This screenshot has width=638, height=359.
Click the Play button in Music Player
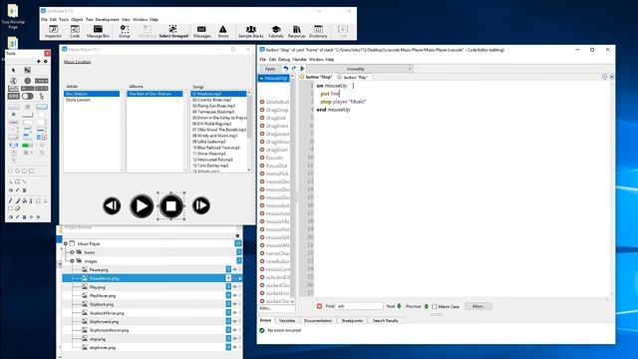tap(142, 205)
